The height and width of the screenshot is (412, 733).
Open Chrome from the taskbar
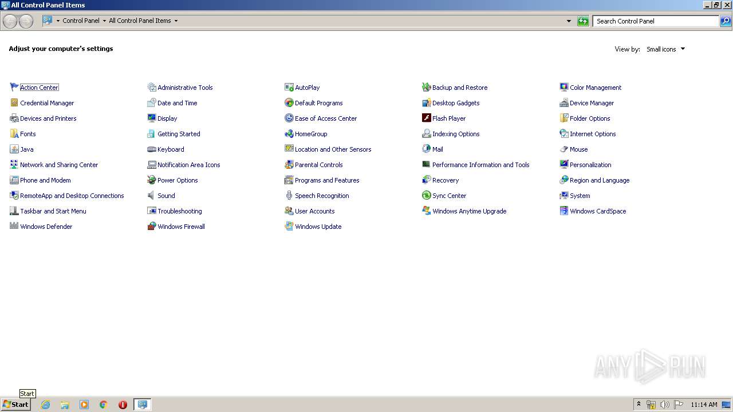pos(104,405)
